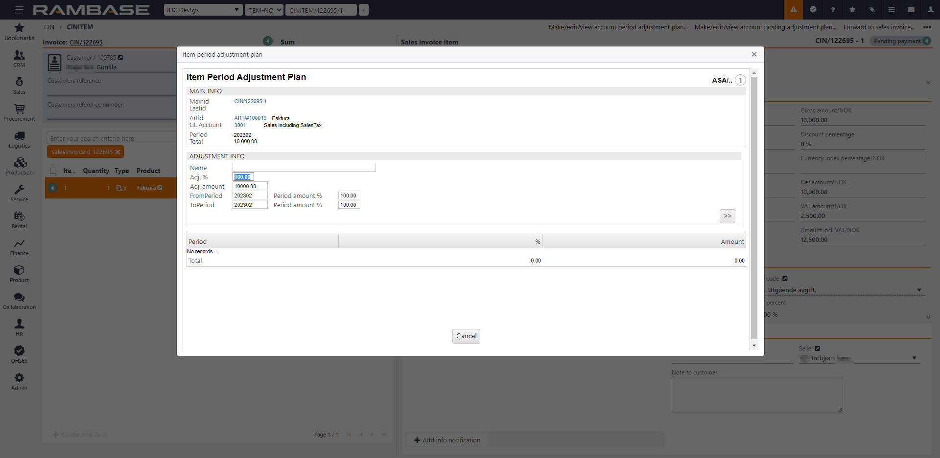Open the envelope messages icon
This screenshot has width=940, height=458.
(911, 10)
